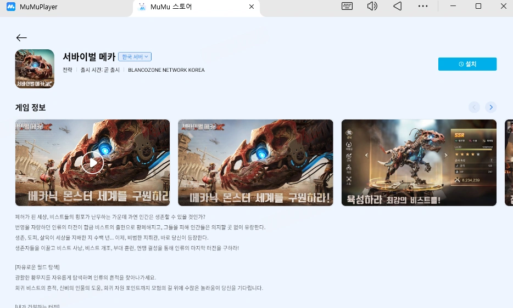Click the [자유로운 월드 탐색] heading
Image resolution: width=513 pixels, height=308 pixels.
(37, 267)
